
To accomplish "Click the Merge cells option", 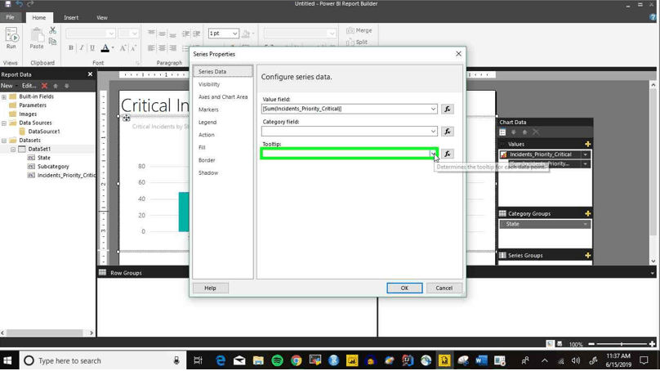I will [359, 30].
